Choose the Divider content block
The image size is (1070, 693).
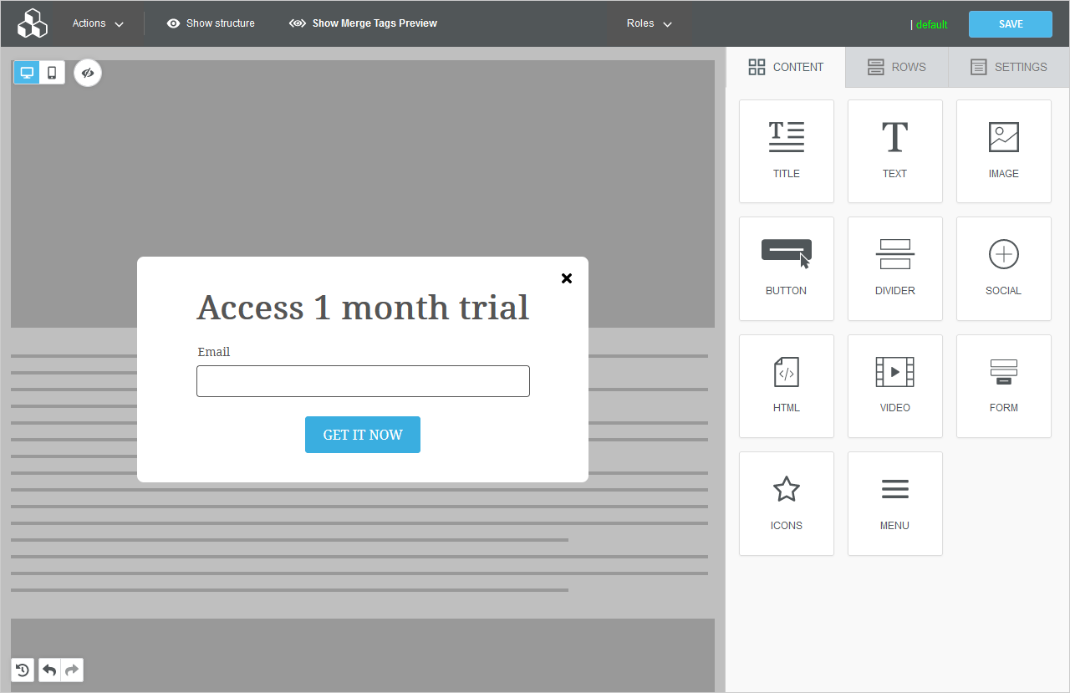(x=894, y=268)
